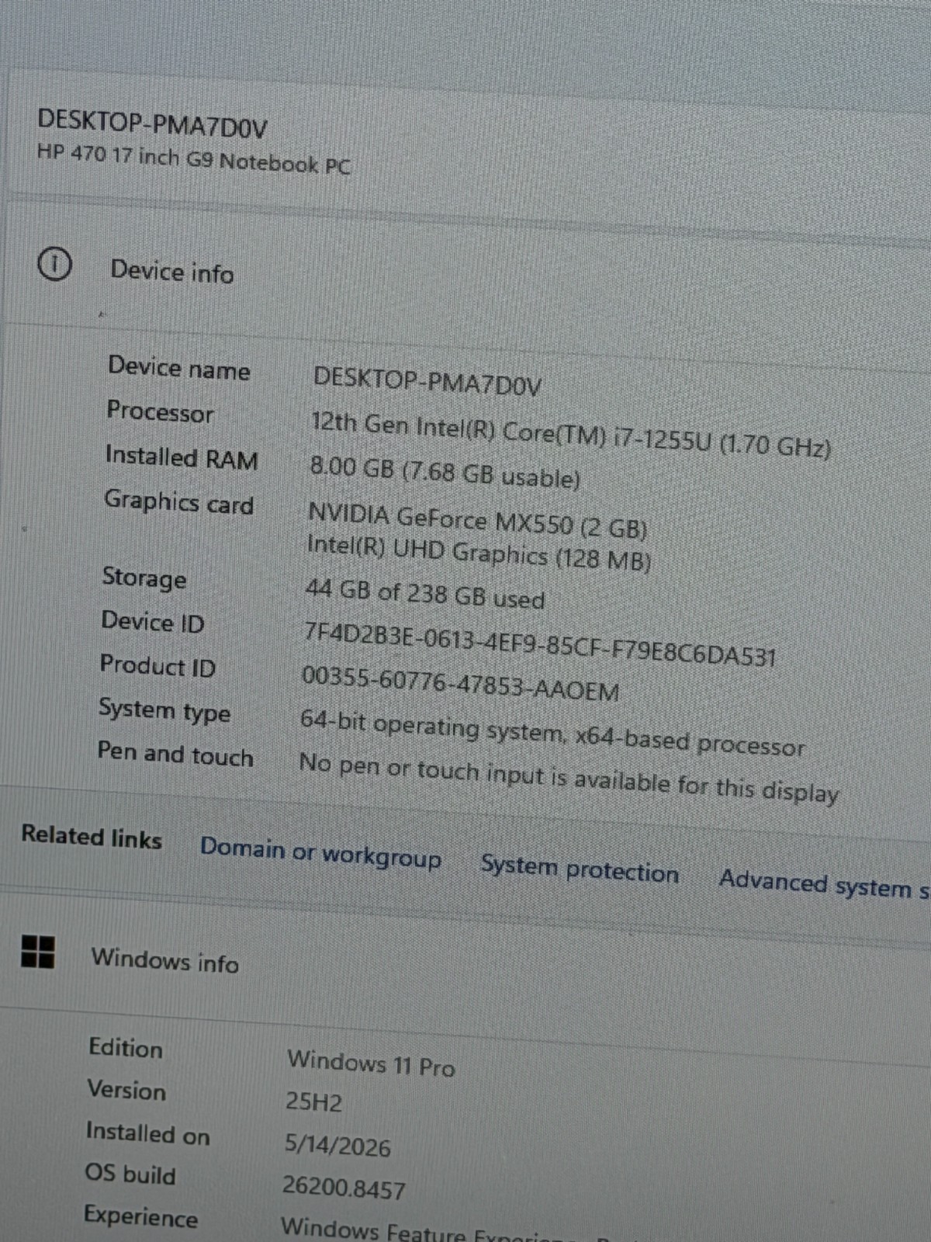This screenshot has height=1242, width=931.
Task: Click the Installed on label
Action: tap(148, 1134)
